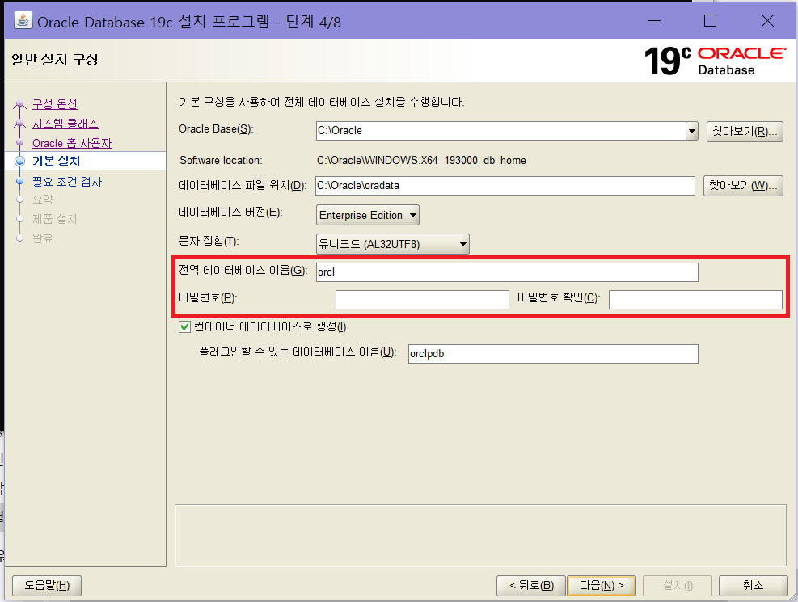
Task: Click the Java icon in the title bar
Action: [23, 20]
